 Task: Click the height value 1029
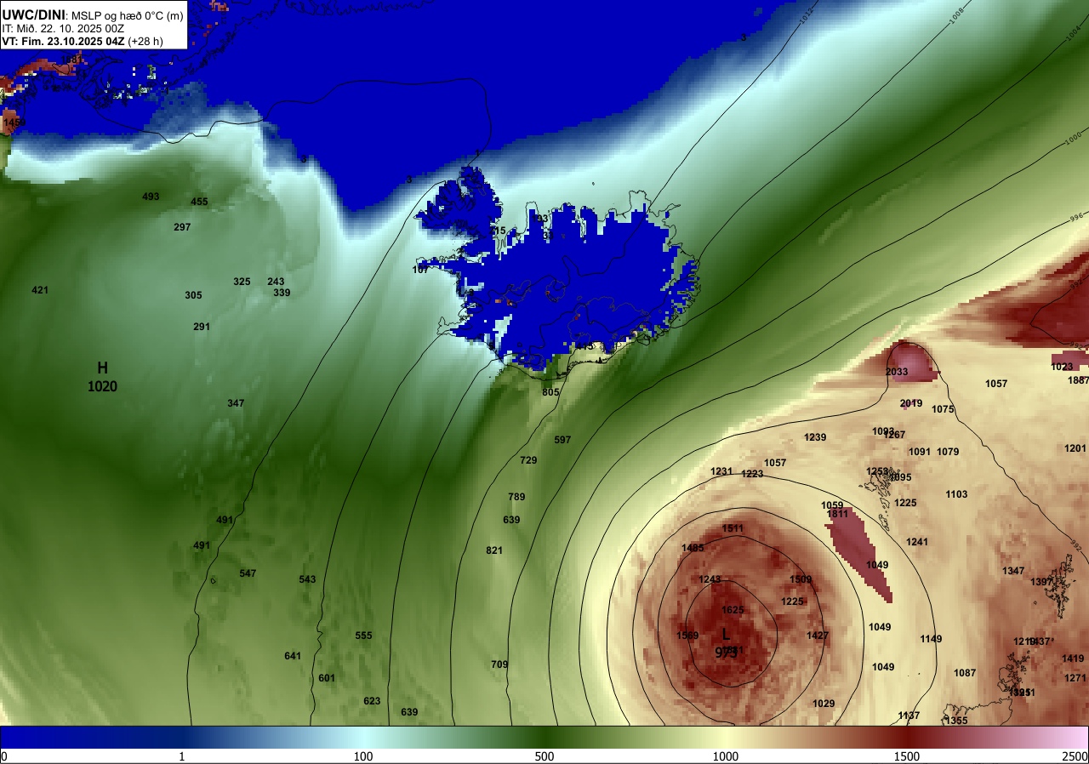pos(824,704)
